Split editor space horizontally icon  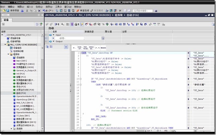pyautogui.click(x=125, y=11)
